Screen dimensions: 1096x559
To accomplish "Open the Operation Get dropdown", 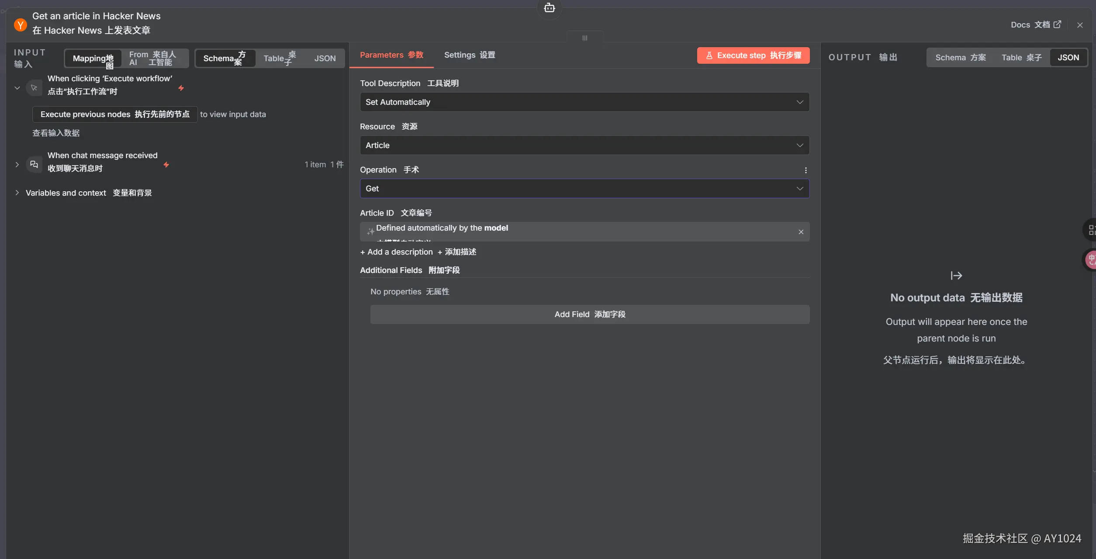I will tap(584, 189).
